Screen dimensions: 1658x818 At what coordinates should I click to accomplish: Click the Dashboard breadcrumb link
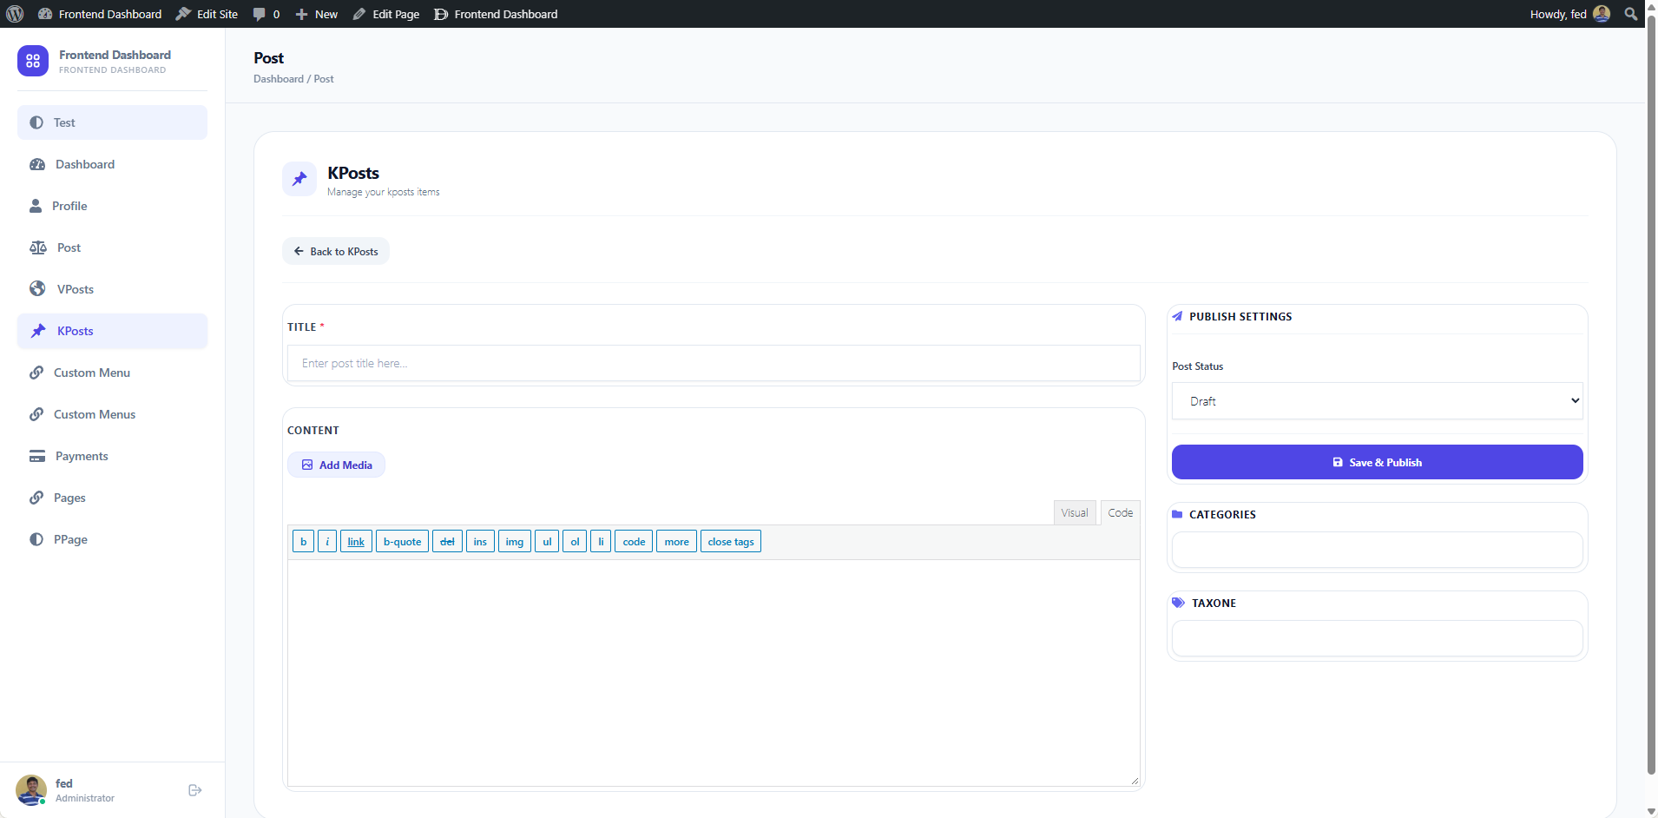coord(279,79)
